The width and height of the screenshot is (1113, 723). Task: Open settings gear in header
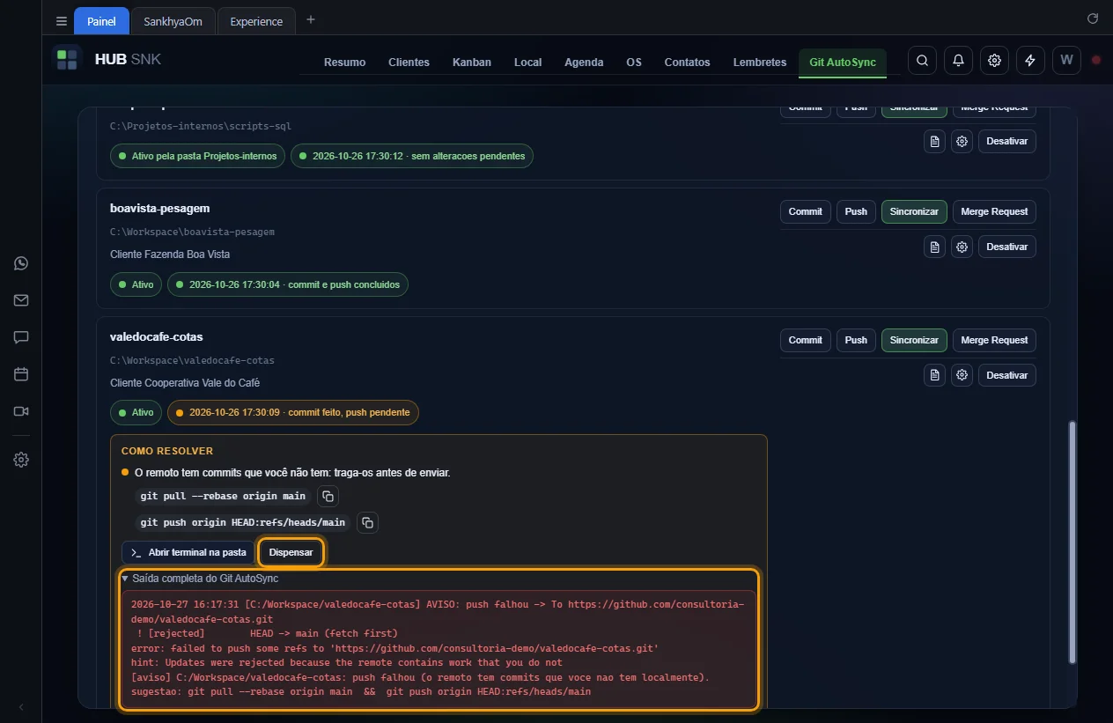(994, 61)
